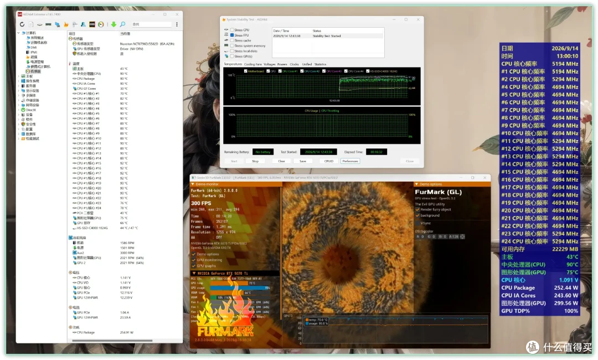
Task: Expand the 服务器 tree node
Action: click(19, 86)
